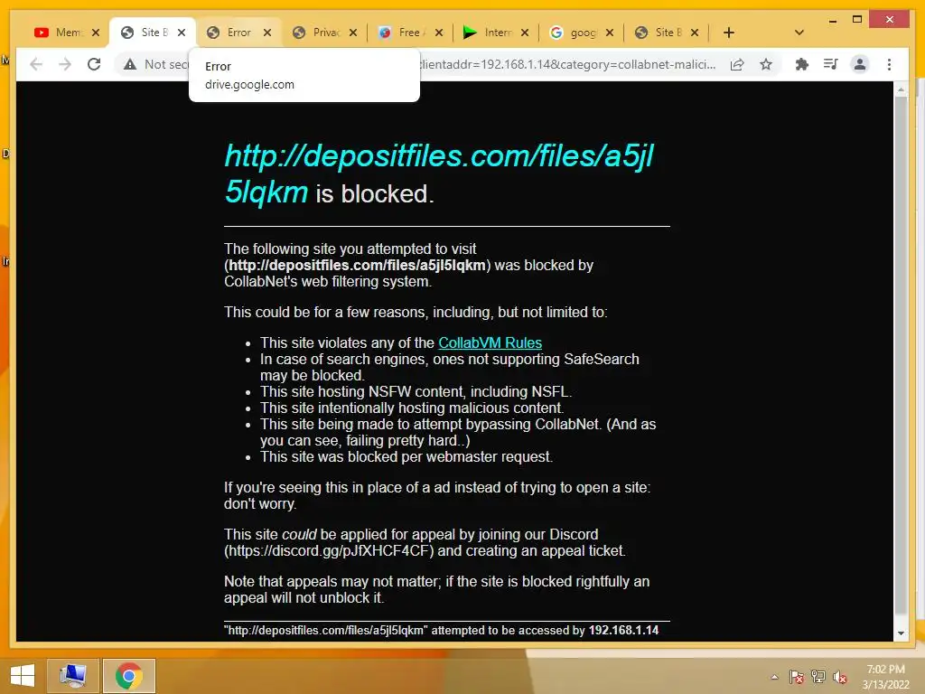This screenshot has width=925, height=694.
Task: Click the Chrome taskbar icon
Action: [x=129, y=676]
